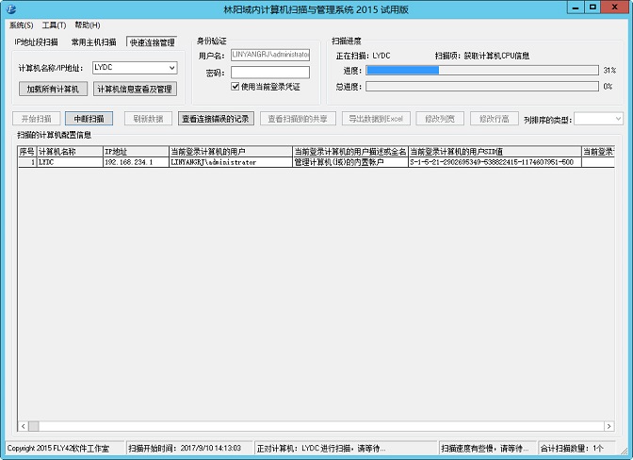Switch to the 常用主机扫描 tab
Image resolution: width=633 pixels, height=460 pixels.
[x=94, y=42]
